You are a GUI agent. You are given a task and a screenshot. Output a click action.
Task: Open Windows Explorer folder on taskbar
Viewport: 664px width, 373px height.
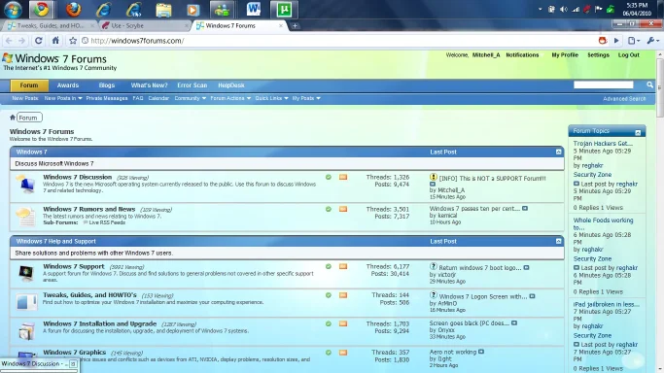[163, 10]
